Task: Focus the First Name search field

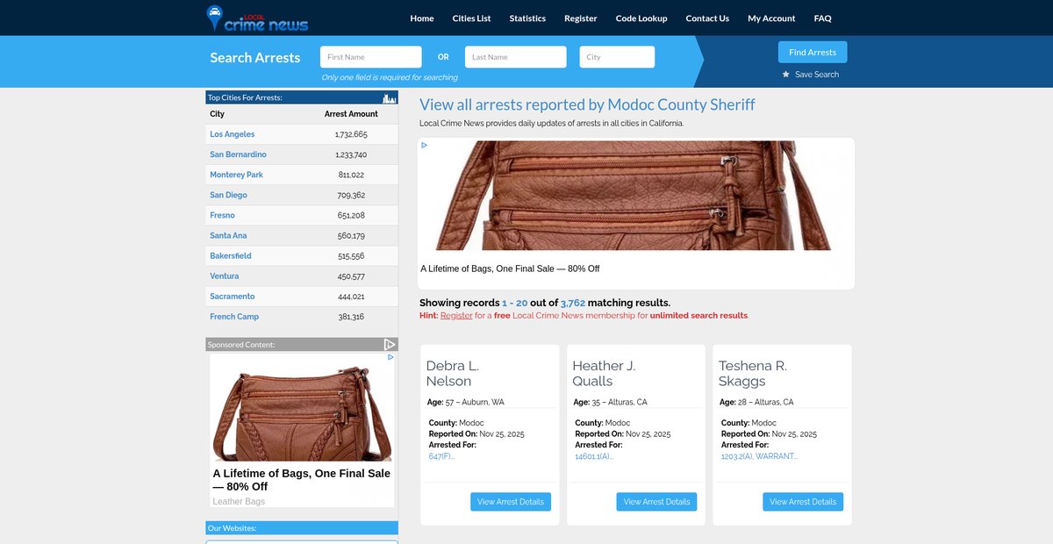Action: [x=371, y=57]
